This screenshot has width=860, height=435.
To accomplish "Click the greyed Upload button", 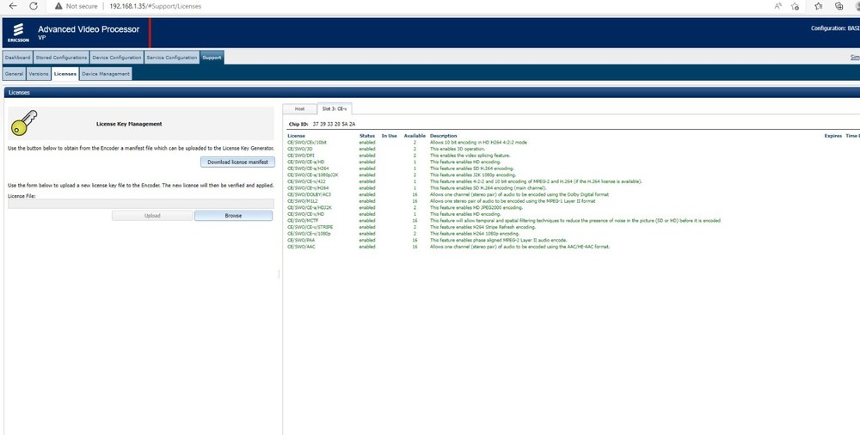I will (152, 216).
